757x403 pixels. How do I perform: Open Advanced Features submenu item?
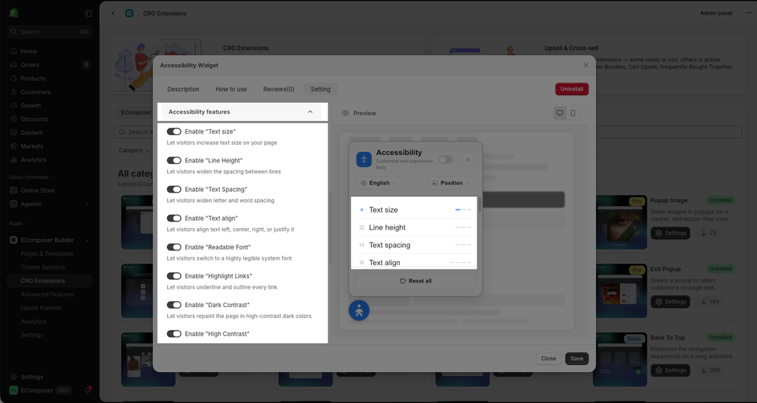coord(47,294)
